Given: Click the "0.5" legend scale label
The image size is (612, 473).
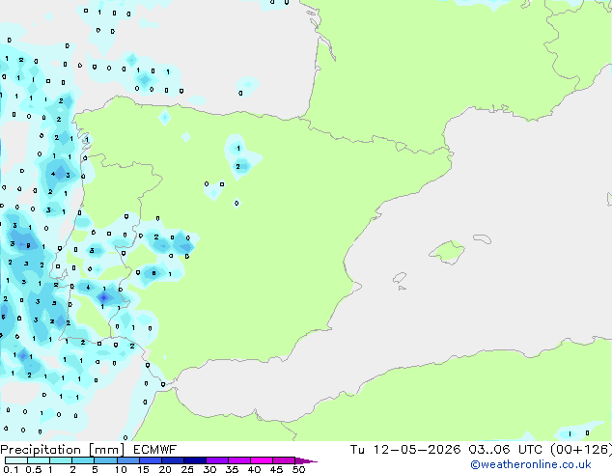Looking at the screenshot, I should (34, 469).
